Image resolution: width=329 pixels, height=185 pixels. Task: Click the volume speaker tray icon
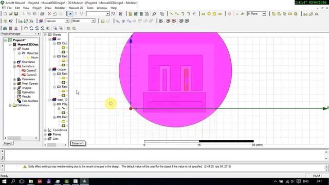(x=293, y=181)
